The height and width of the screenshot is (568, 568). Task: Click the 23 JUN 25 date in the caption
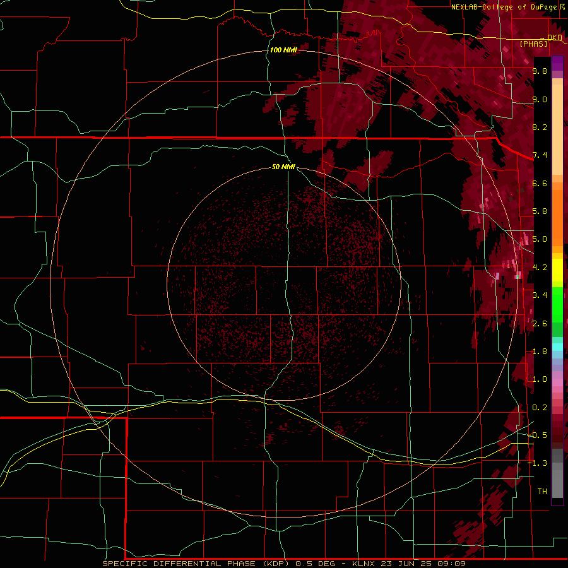(407, 564)
